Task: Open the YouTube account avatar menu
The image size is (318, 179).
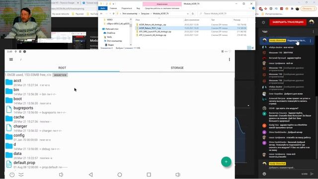Action: tap(312, 22)
